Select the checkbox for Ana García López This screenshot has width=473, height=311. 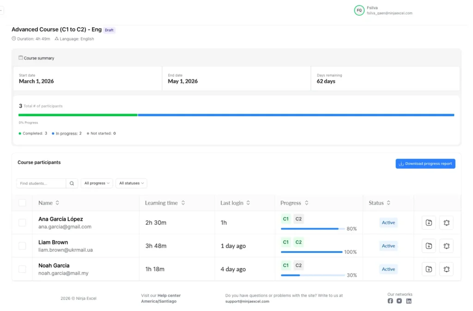(22, 223)
